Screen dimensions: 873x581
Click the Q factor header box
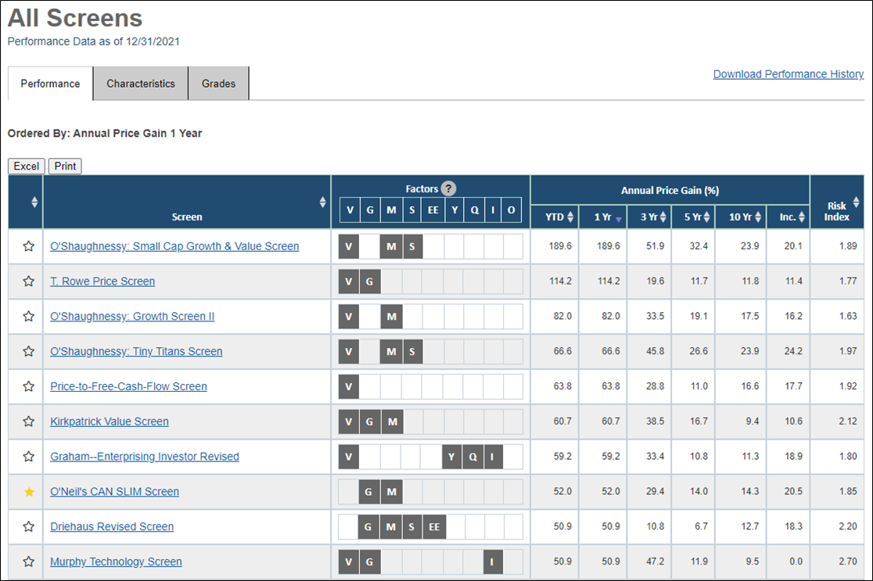(x=474, y=210)
